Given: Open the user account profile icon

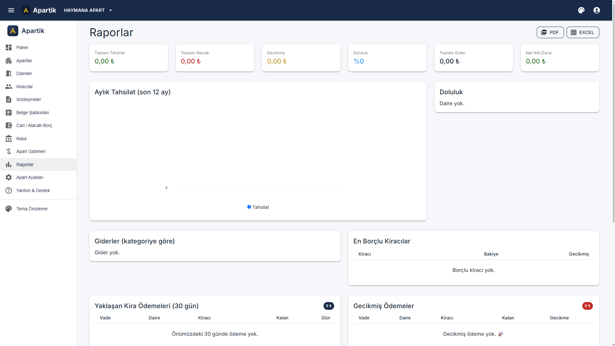Looking at the screenshot, I should click(x=597, y=10).
